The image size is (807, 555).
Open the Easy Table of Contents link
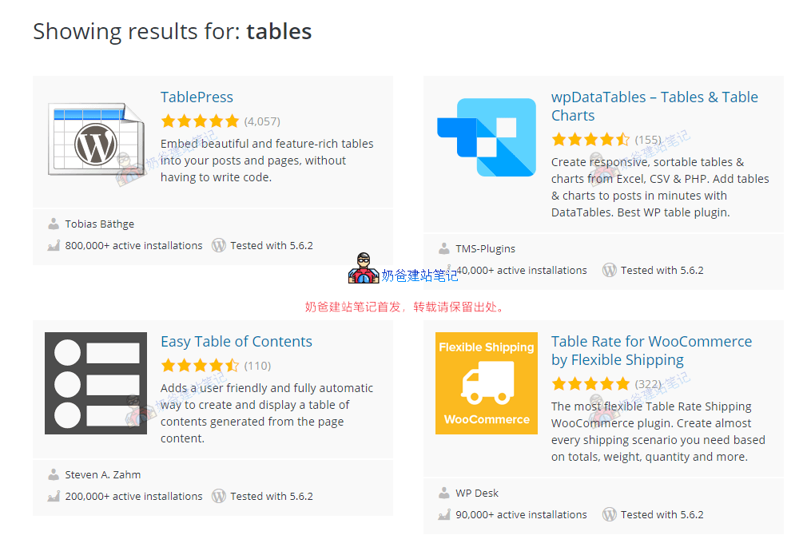coord(236,342)
